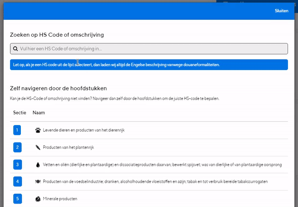Open 'Producten van het plantenrijk' section
Image resolution: width=298 pixels, height=207 pixels.
149,147
